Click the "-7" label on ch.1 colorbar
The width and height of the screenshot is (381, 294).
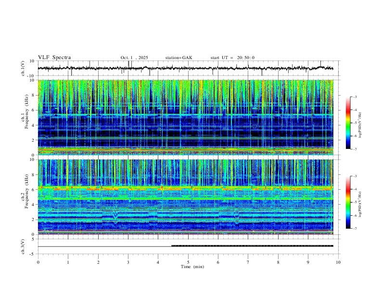[355, 149]
